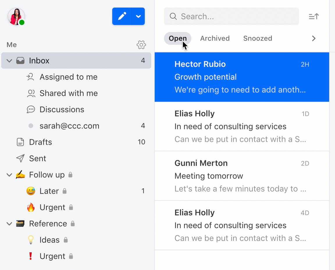Open Discussions

(62, 110)
